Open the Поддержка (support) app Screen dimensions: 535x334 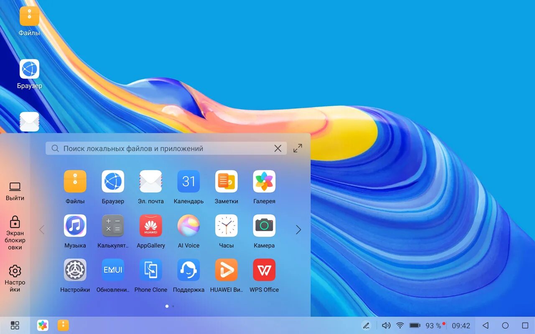click(188, 270)
